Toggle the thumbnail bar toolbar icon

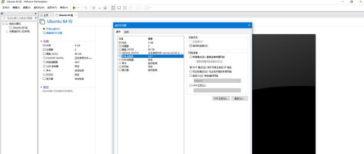pyautogui.click(x=119, y=8)
